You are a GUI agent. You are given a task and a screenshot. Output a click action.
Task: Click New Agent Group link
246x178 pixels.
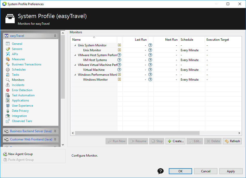(20, 154)
